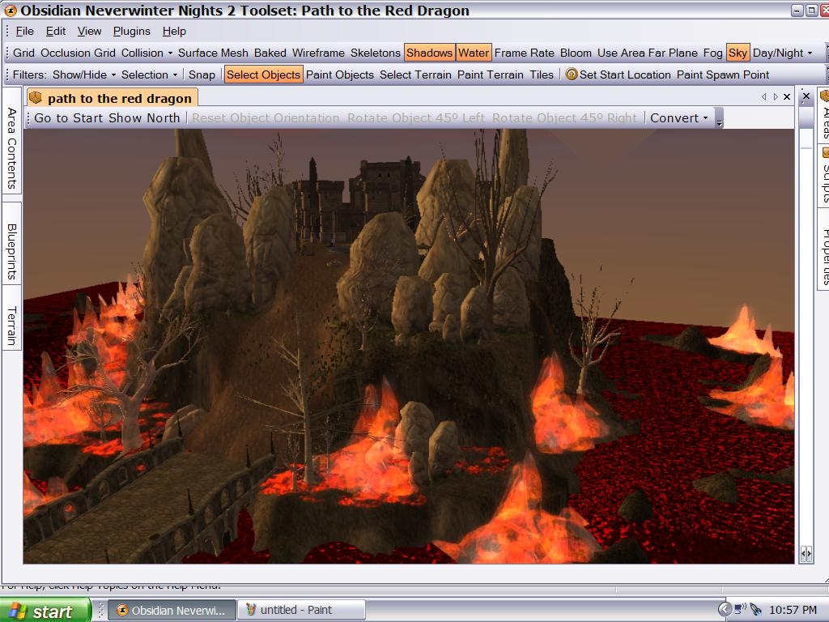Viewport: 829px width, 622px height.
Task: Toggle the Shadows display option
Action: point(429,53)
